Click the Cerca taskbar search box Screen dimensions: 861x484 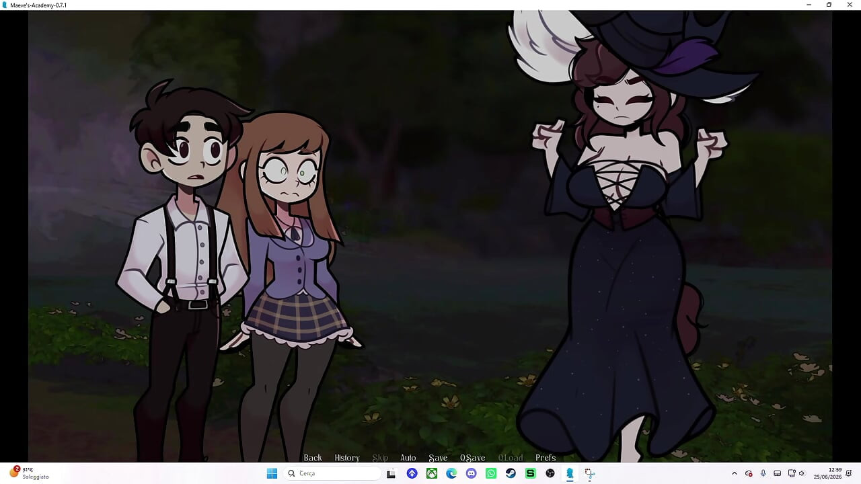point(332,473)
